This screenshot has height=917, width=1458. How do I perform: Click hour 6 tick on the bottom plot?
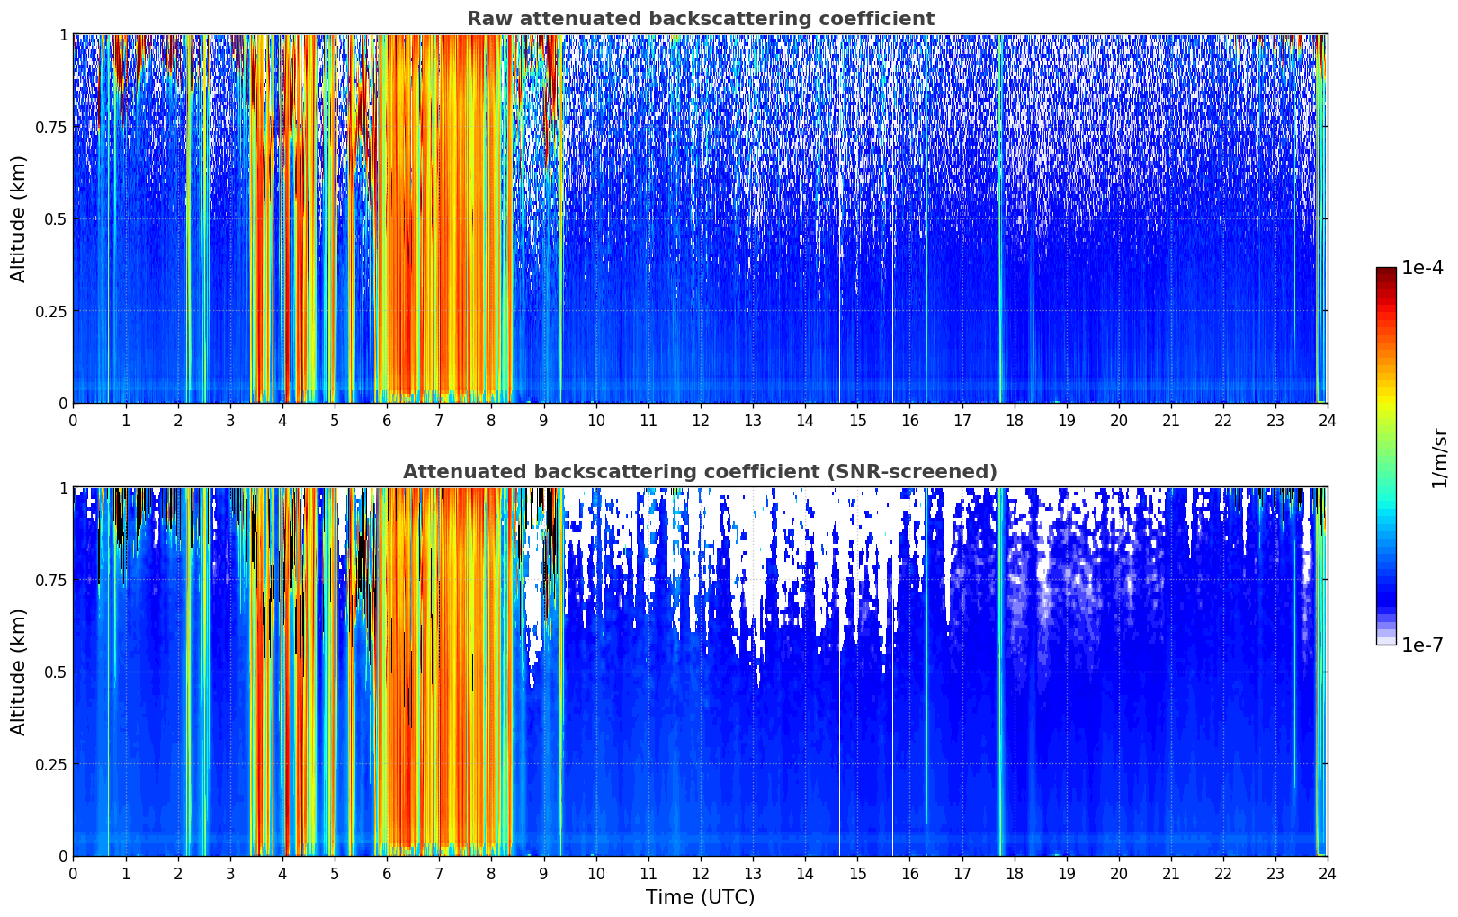tap(387, 873)
